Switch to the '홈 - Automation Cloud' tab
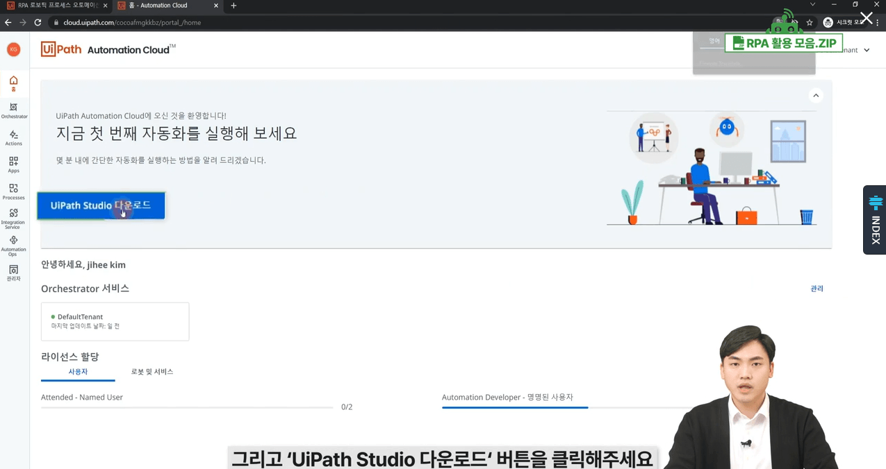Image resolution: width=886 pixels, height=469 pixels. pos(168,6)
